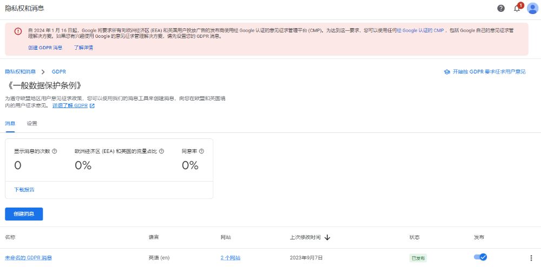541x267 pixels.
Task: Switch to the 设置 tab
Action: pyautogui.click(x=32, y=123)
